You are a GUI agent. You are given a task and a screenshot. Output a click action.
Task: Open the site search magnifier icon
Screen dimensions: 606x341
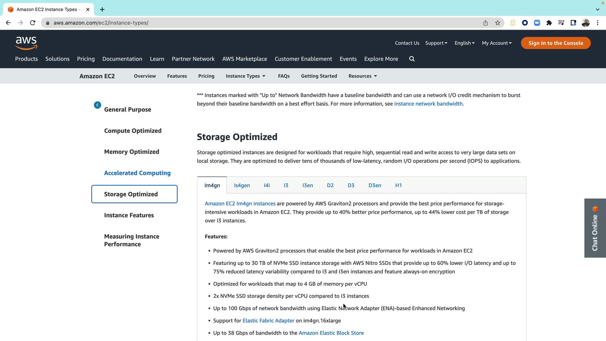[x=412, y=59]
